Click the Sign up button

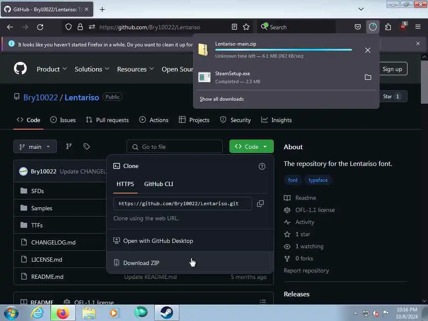[x=392, y=69]
